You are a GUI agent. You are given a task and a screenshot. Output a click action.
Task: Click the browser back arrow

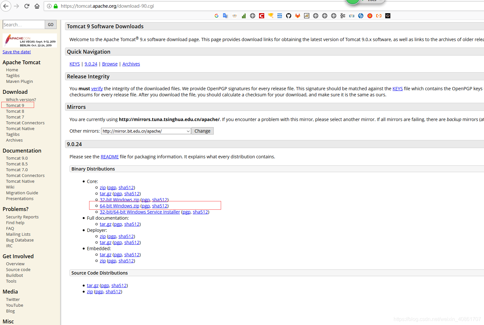pyautogui.click(x=6, y=6)
